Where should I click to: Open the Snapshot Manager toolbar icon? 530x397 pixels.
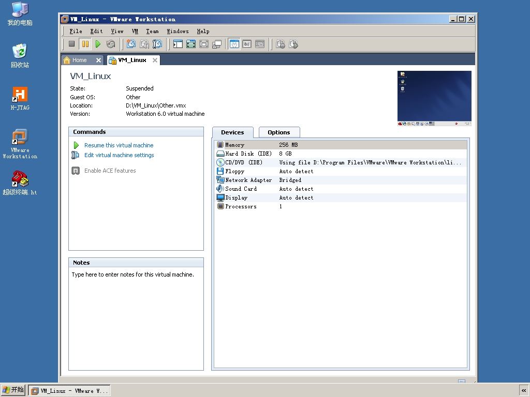[x=157, y=44]
